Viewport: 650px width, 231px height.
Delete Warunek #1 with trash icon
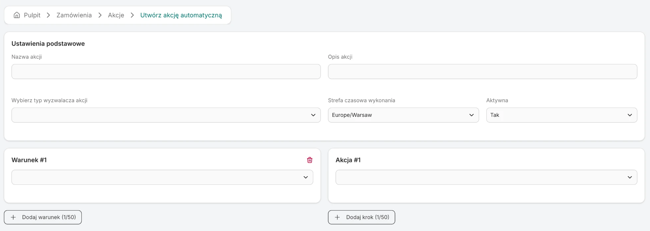point(310,160)
